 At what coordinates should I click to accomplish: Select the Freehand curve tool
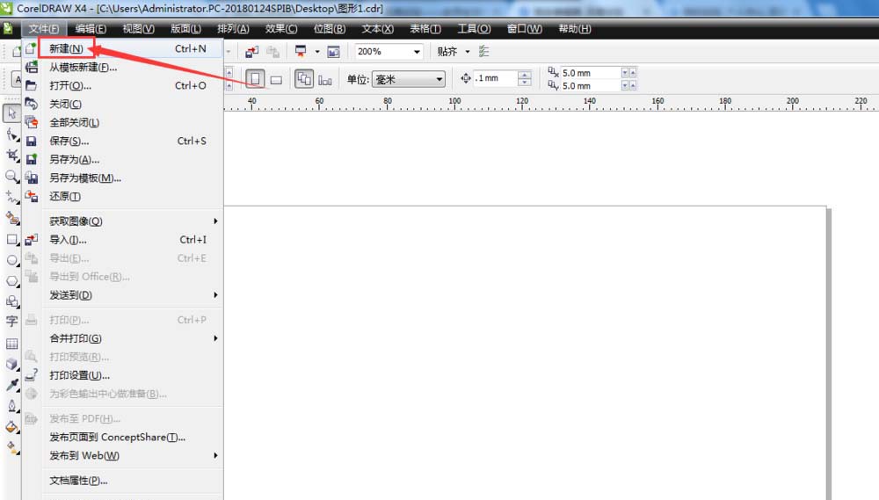point(11,198)
